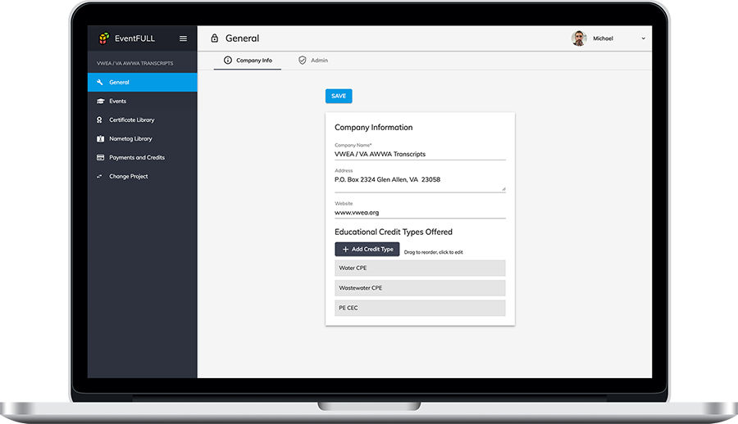Click the graduation cap Events icon
Viewport: 738px width, 424px height.
99,101
